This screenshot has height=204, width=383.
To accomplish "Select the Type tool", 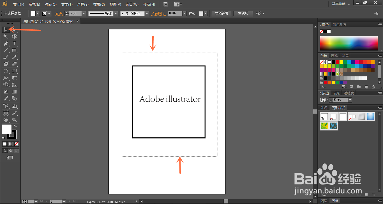I will [14, 44].
